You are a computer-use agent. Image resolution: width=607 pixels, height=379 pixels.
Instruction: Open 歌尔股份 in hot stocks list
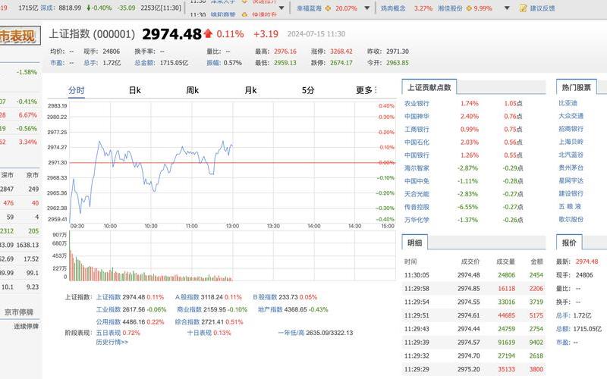point(571,219)
